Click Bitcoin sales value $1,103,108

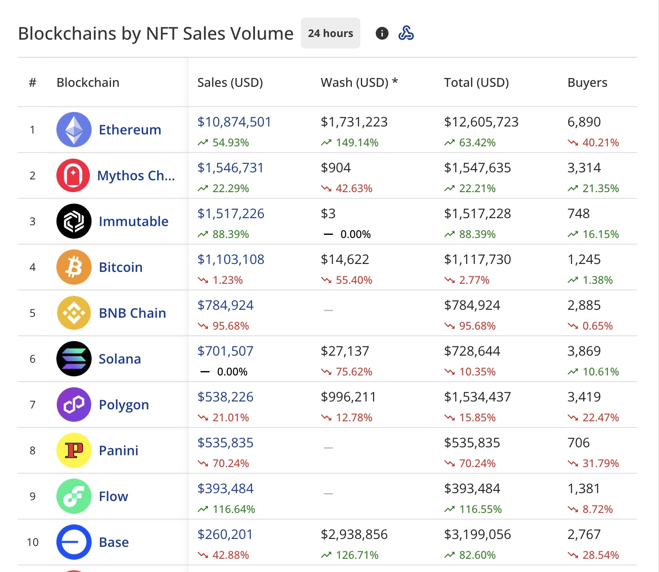point(231,259)
